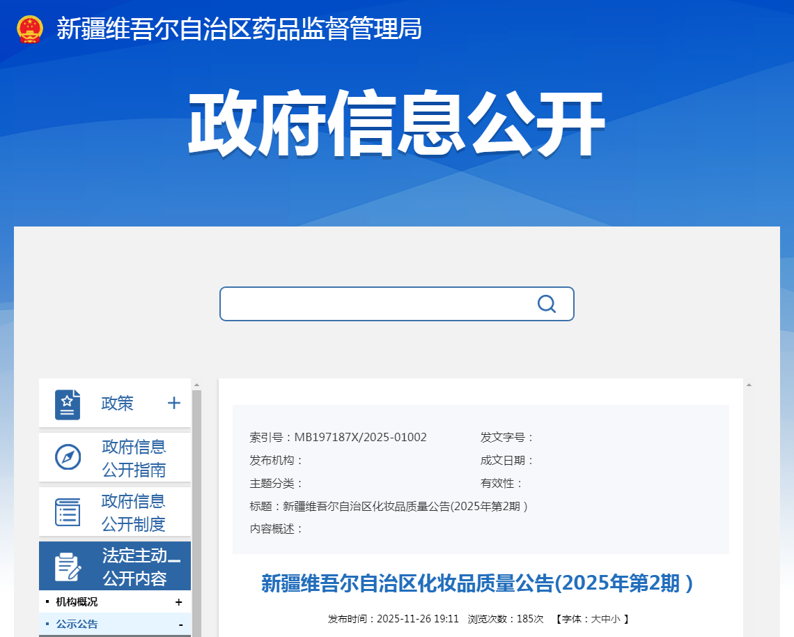The width and height of the screenshot is (794, 637).
Task: Click the national emblem logo icon
Action: point(29,29)
